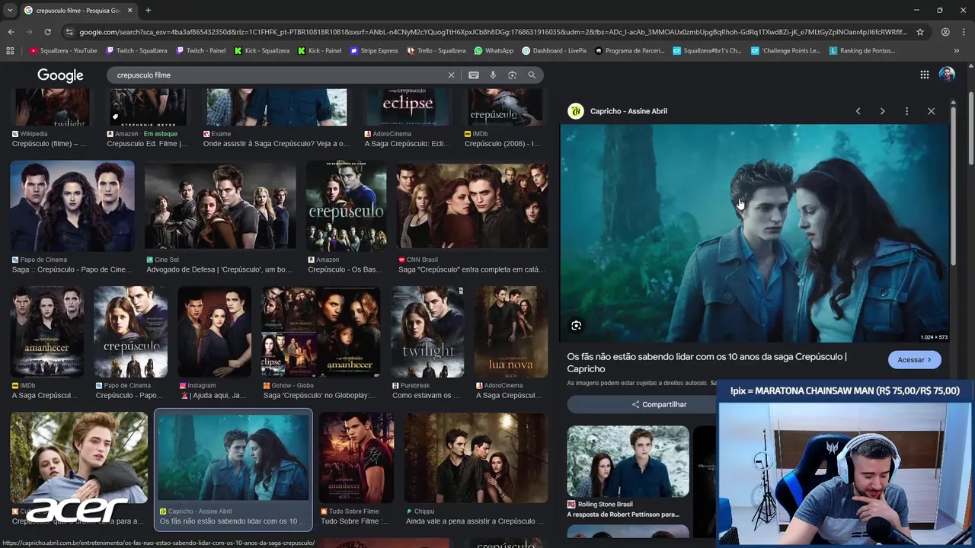Open the on-screen keyboard input tool
This screenshot has width=975, height=548.
click(474, 75)
